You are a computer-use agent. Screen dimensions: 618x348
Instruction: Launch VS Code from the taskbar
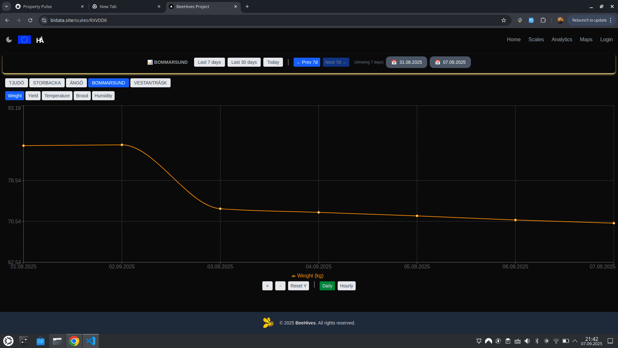91,341
